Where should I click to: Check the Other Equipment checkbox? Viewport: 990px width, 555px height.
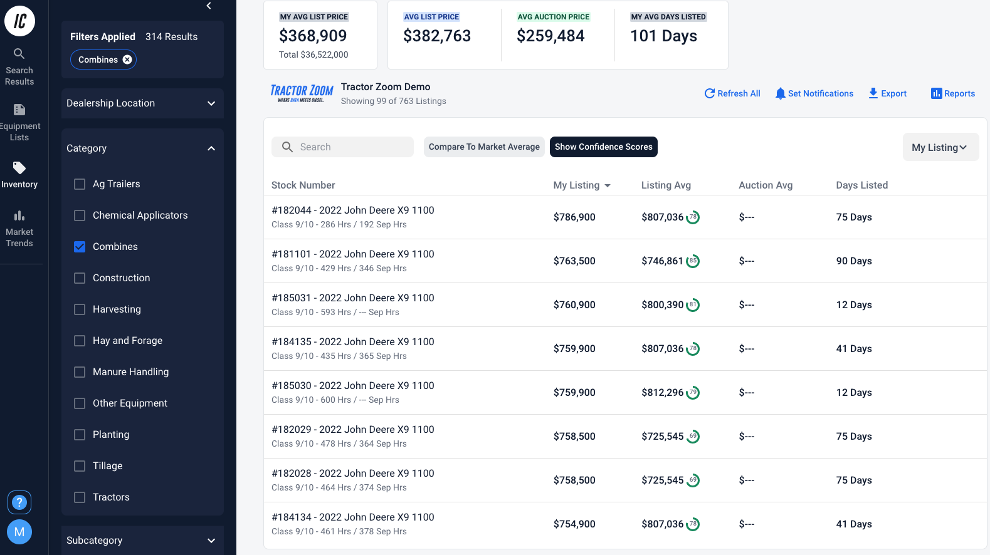(80, 403)
